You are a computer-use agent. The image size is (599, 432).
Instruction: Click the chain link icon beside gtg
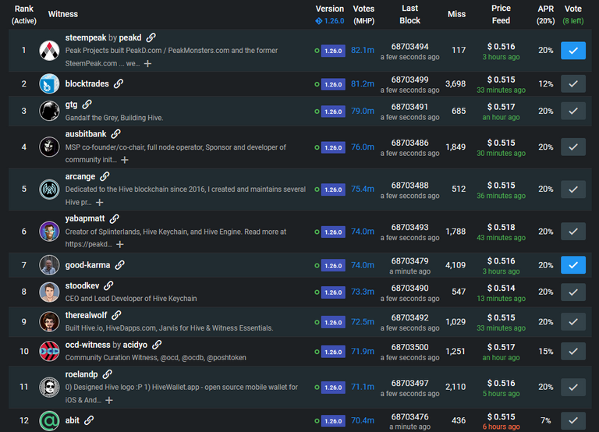[x=87, y=104]
